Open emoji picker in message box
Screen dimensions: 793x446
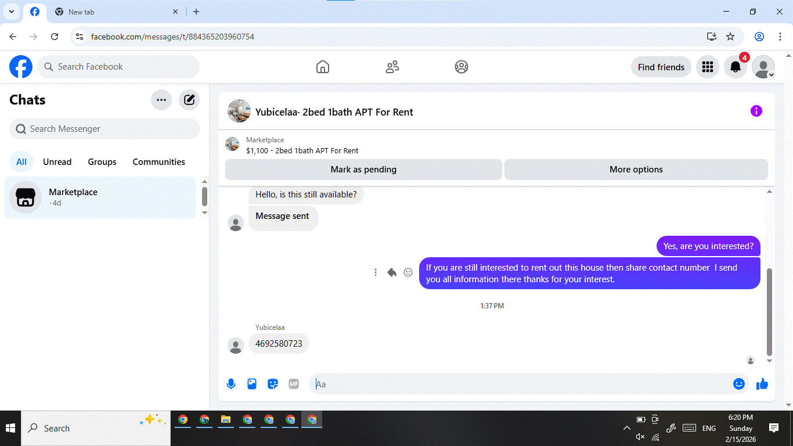point(738,384)
